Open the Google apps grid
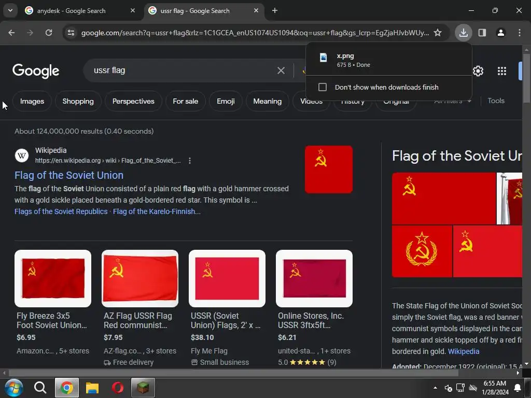 (502, 71)
